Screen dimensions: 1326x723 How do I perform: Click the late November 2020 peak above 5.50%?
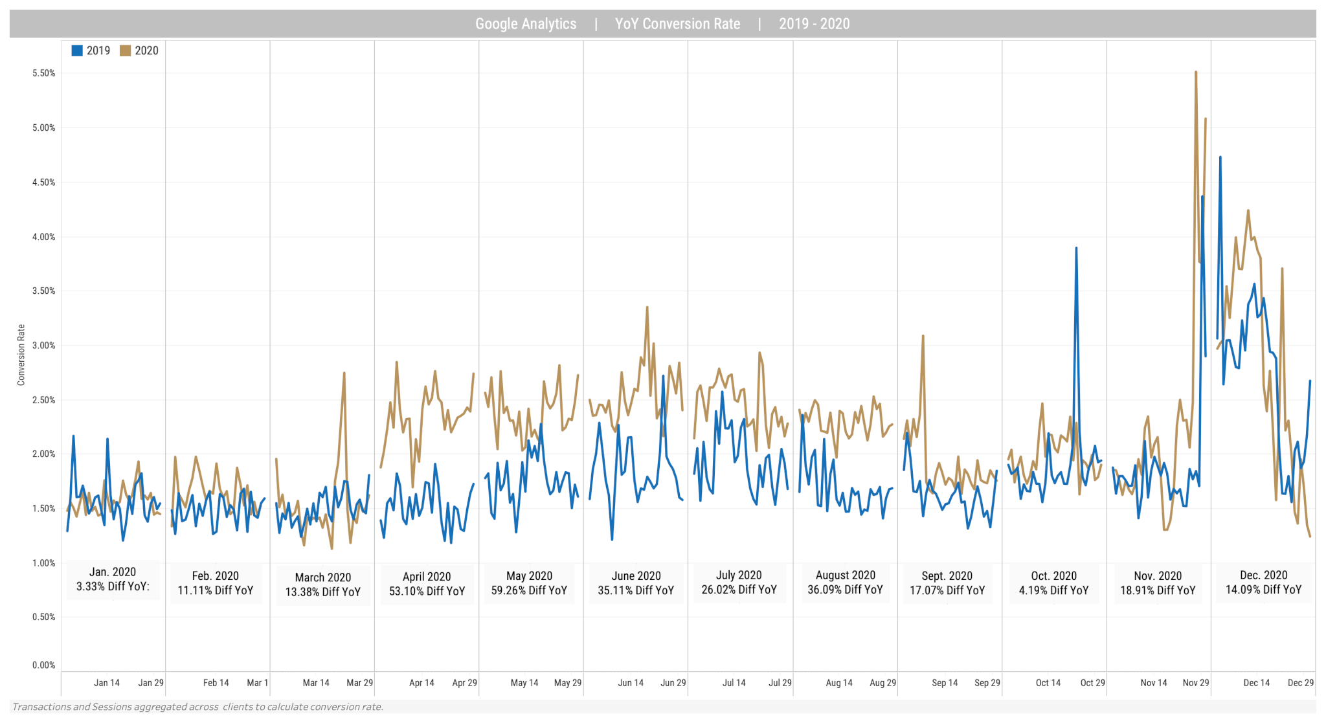[1196, 72]
